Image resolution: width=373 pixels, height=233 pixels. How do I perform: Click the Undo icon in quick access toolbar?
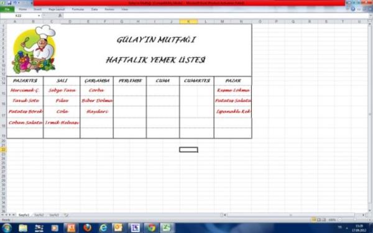point(15,3)
